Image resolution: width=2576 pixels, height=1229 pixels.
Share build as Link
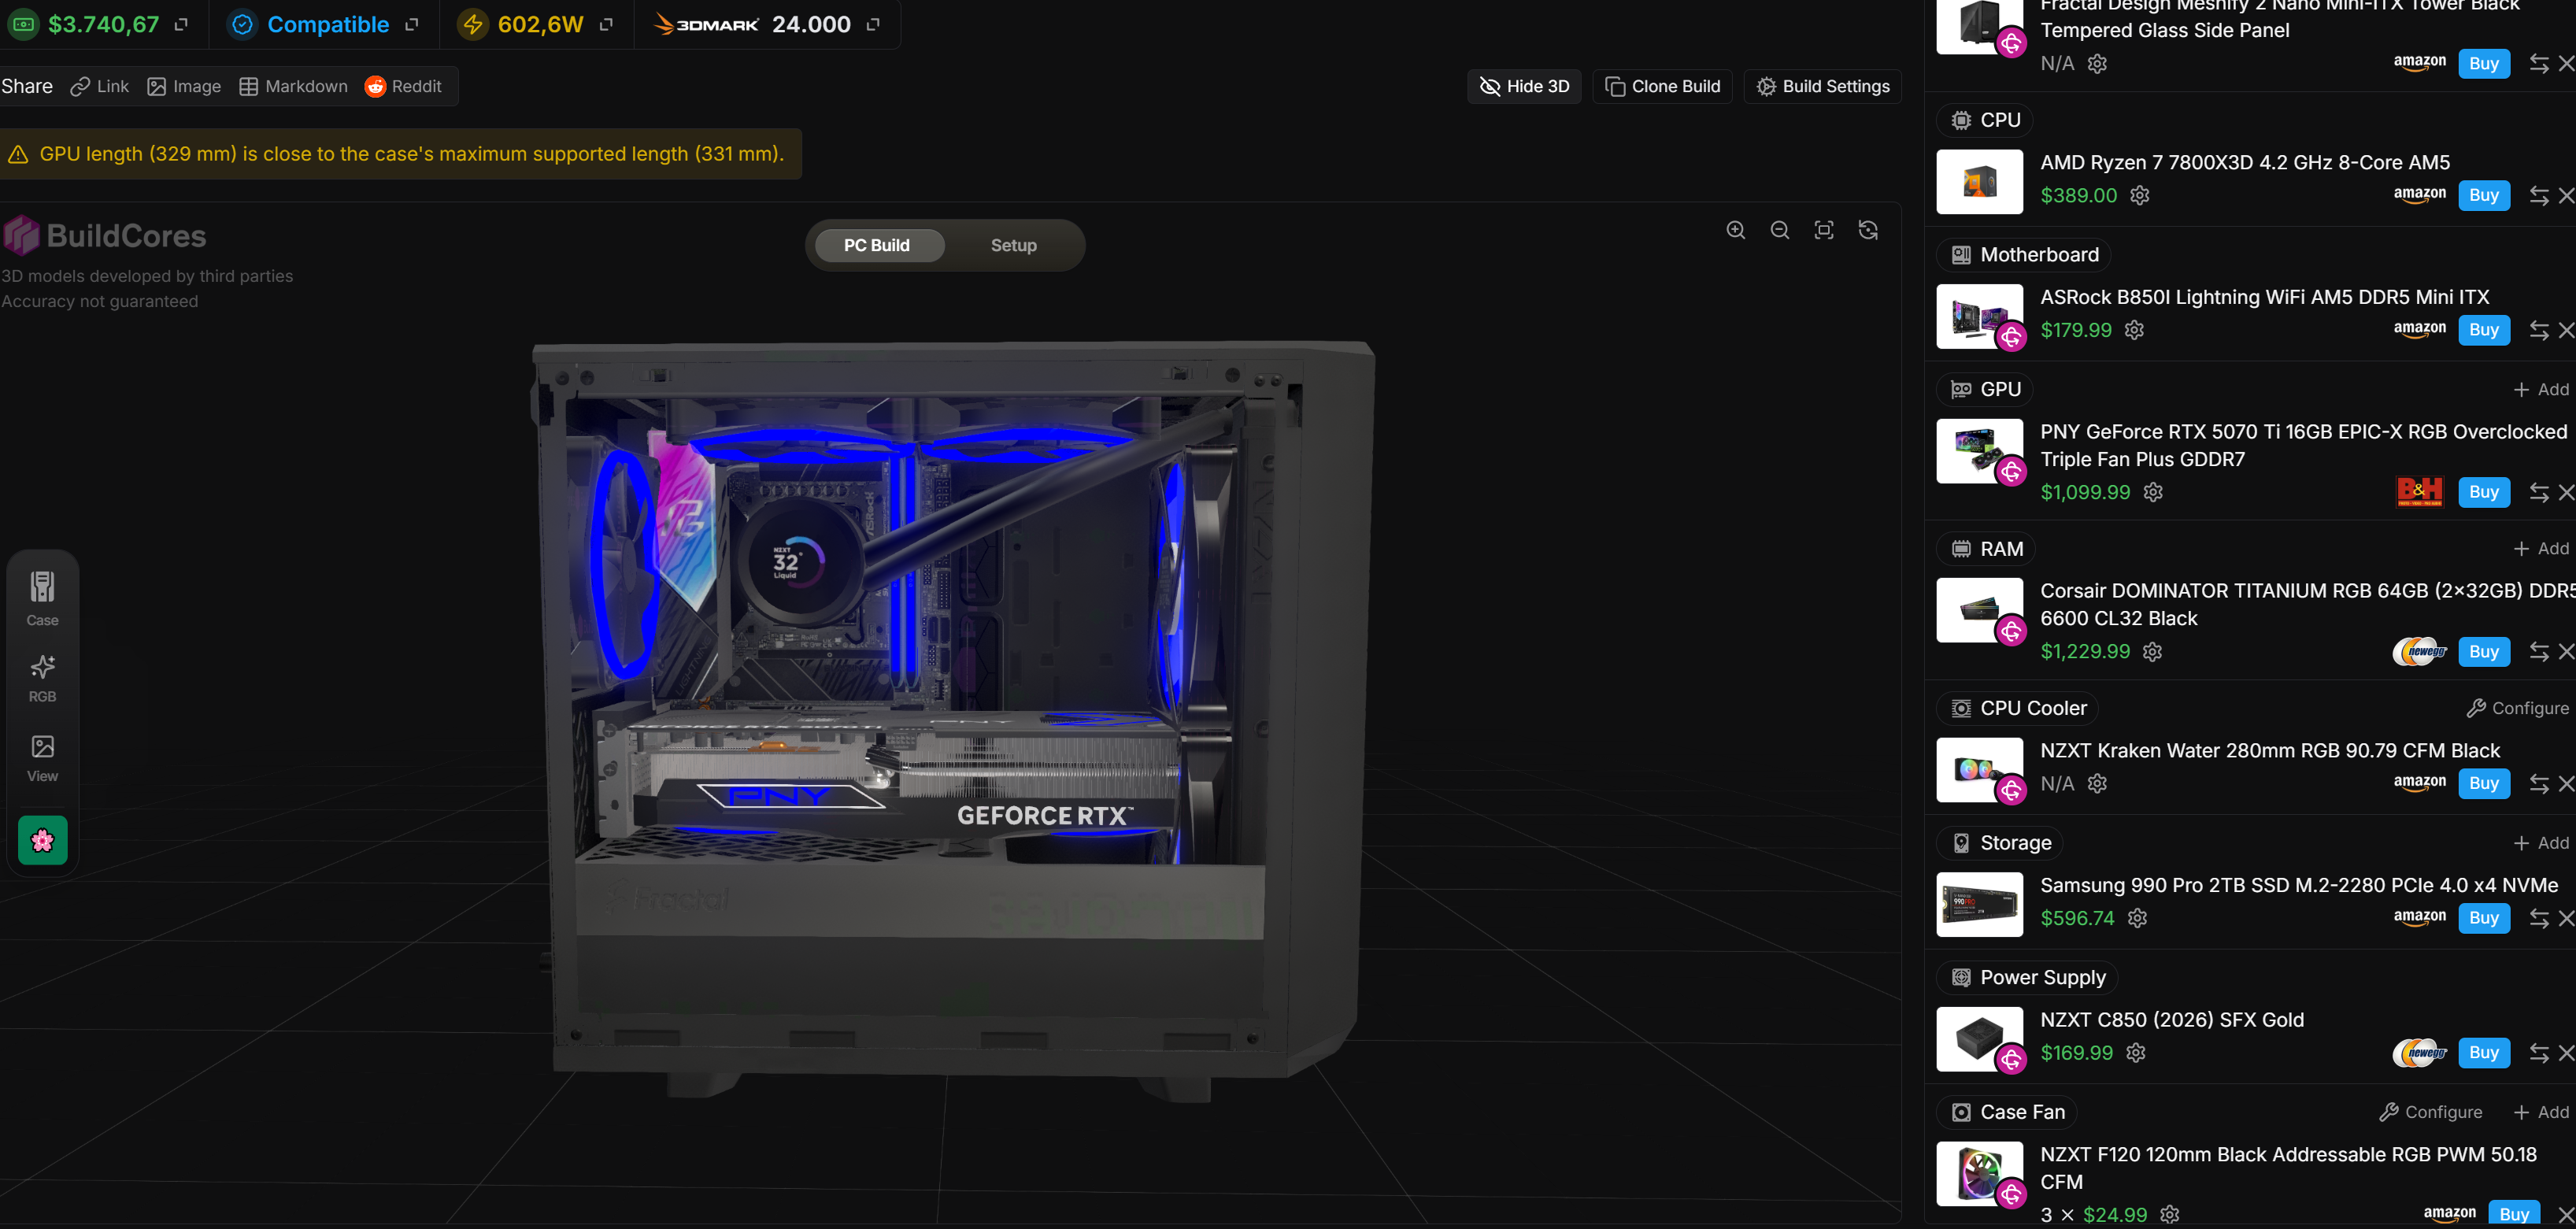pos(99,86)
